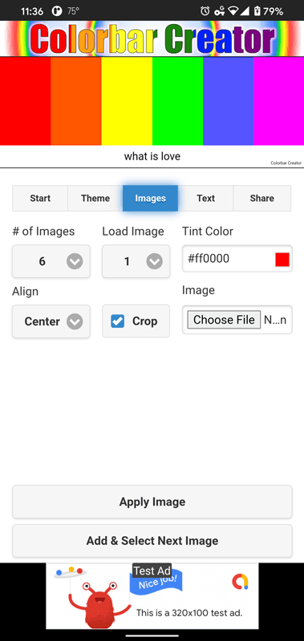Open the Share tab
Image resolution: width=304 pixels, height=641 pixels.
pos(261,198)
